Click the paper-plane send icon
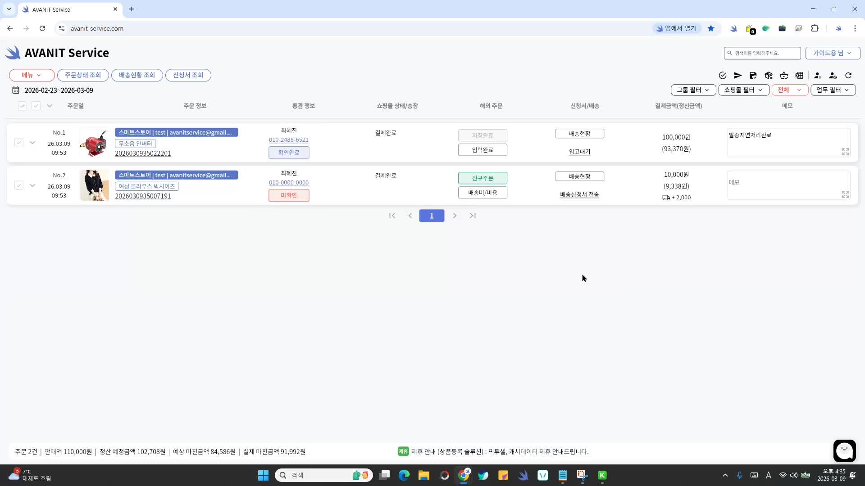 click(738, 76)
